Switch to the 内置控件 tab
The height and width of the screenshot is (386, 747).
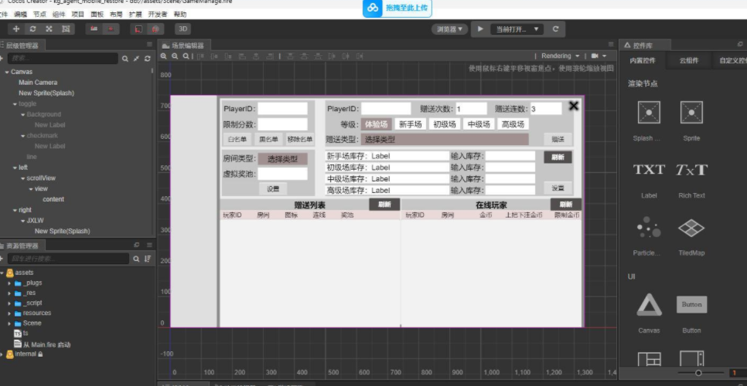pos(643,61)
